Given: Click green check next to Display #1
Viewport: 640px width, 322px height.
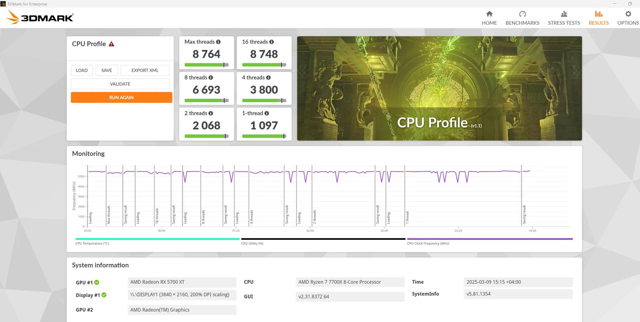Looking at the screenshot, I should (x=104, y=295).
